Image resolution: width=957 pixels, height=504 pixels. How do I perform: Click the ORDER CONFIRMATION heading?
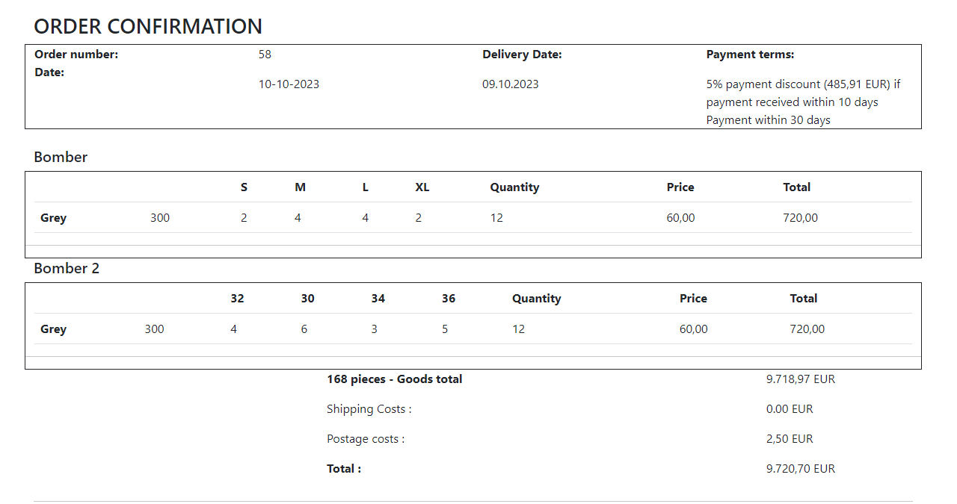pyautogui.click(x=148, y=26)
